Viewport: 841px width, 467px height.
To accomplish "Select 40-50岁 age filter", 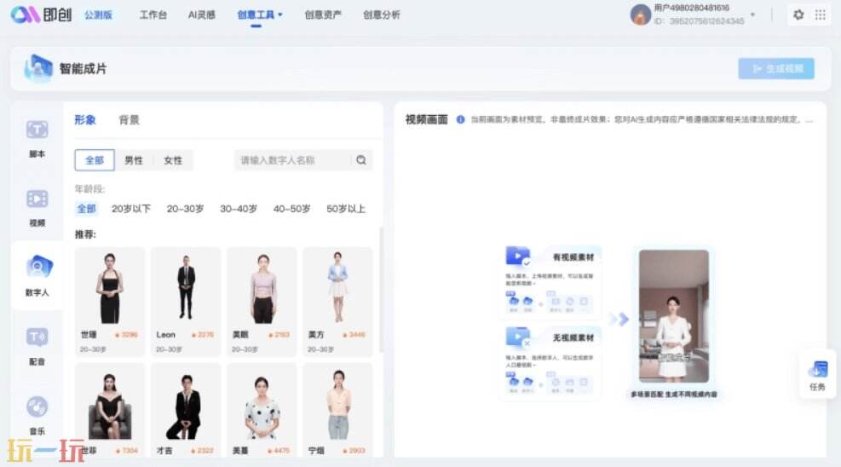I will (x=291, y=209).
